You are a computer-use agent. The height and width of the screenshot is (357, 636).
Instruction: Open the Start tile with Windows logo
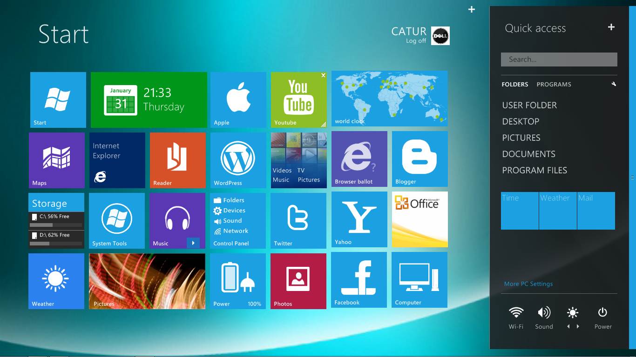pos(58,100)
